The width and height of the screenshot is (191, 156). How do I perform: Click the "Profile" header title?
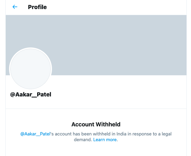coord(37,7)
